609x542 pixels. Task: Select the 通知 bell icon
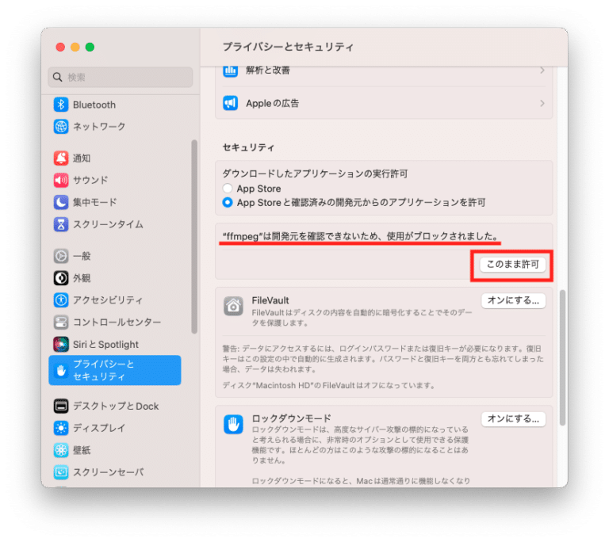tap(61, 158)
